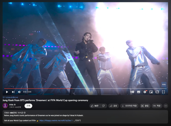Seek on the red video progress bar
This screenshot has width=171, height=126.
click(38, 88)
